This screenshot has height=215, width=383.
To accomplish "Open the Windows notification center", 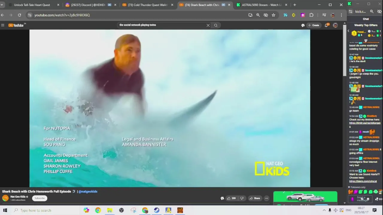I will tap(374, 210).
